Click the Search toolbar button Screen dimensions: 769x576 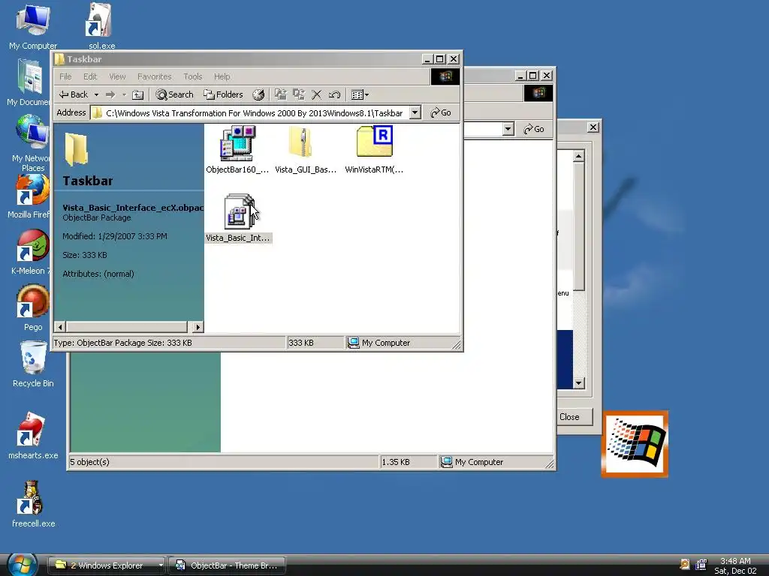pos(174,94)
